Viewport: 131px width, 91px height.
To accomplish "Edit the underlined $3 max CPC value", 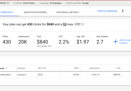I will [x=65, y=24].
